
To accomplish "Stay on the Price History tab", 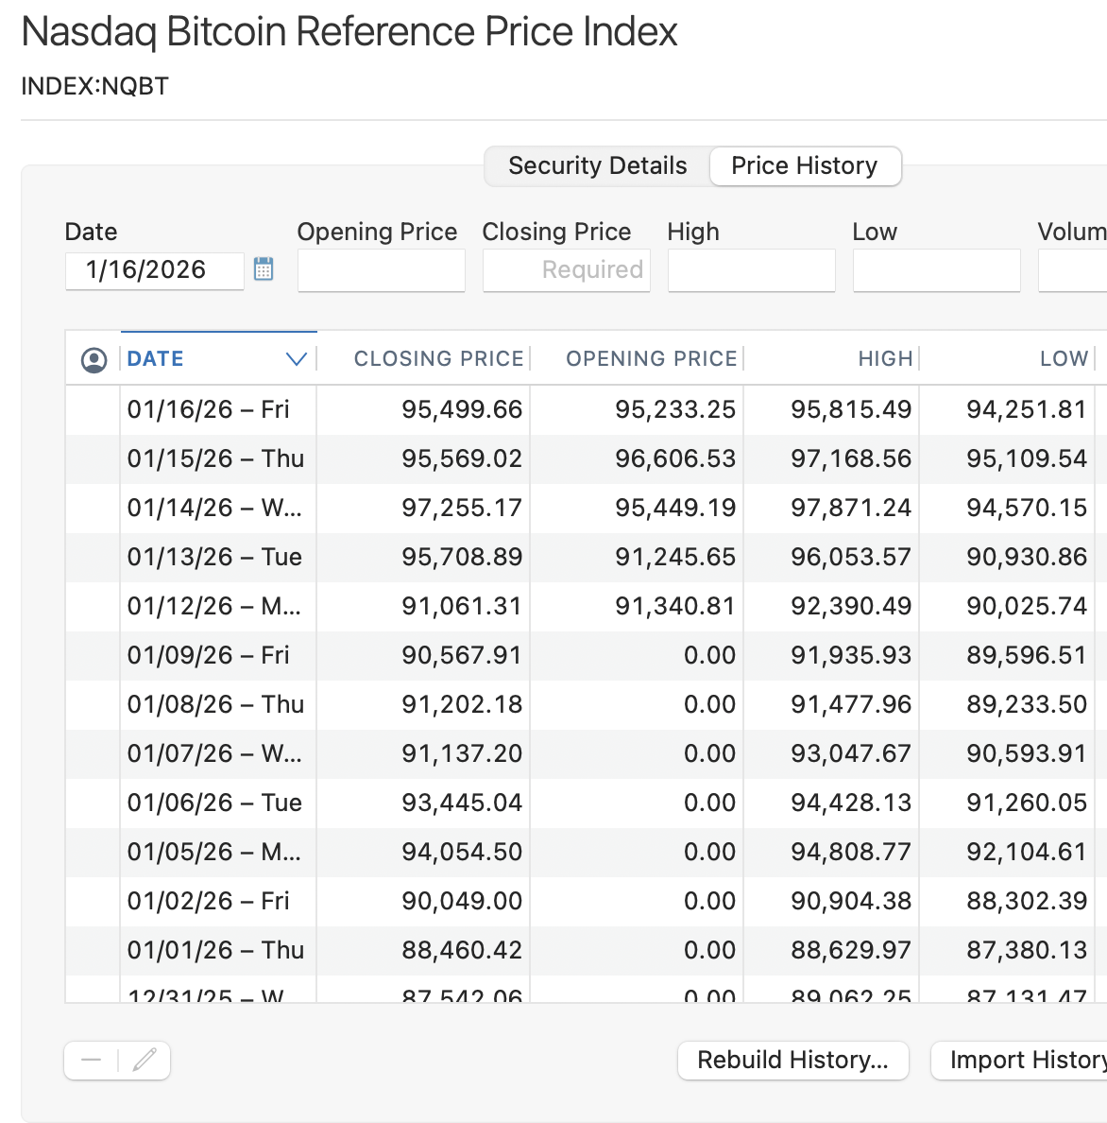I will coord(804,165).
